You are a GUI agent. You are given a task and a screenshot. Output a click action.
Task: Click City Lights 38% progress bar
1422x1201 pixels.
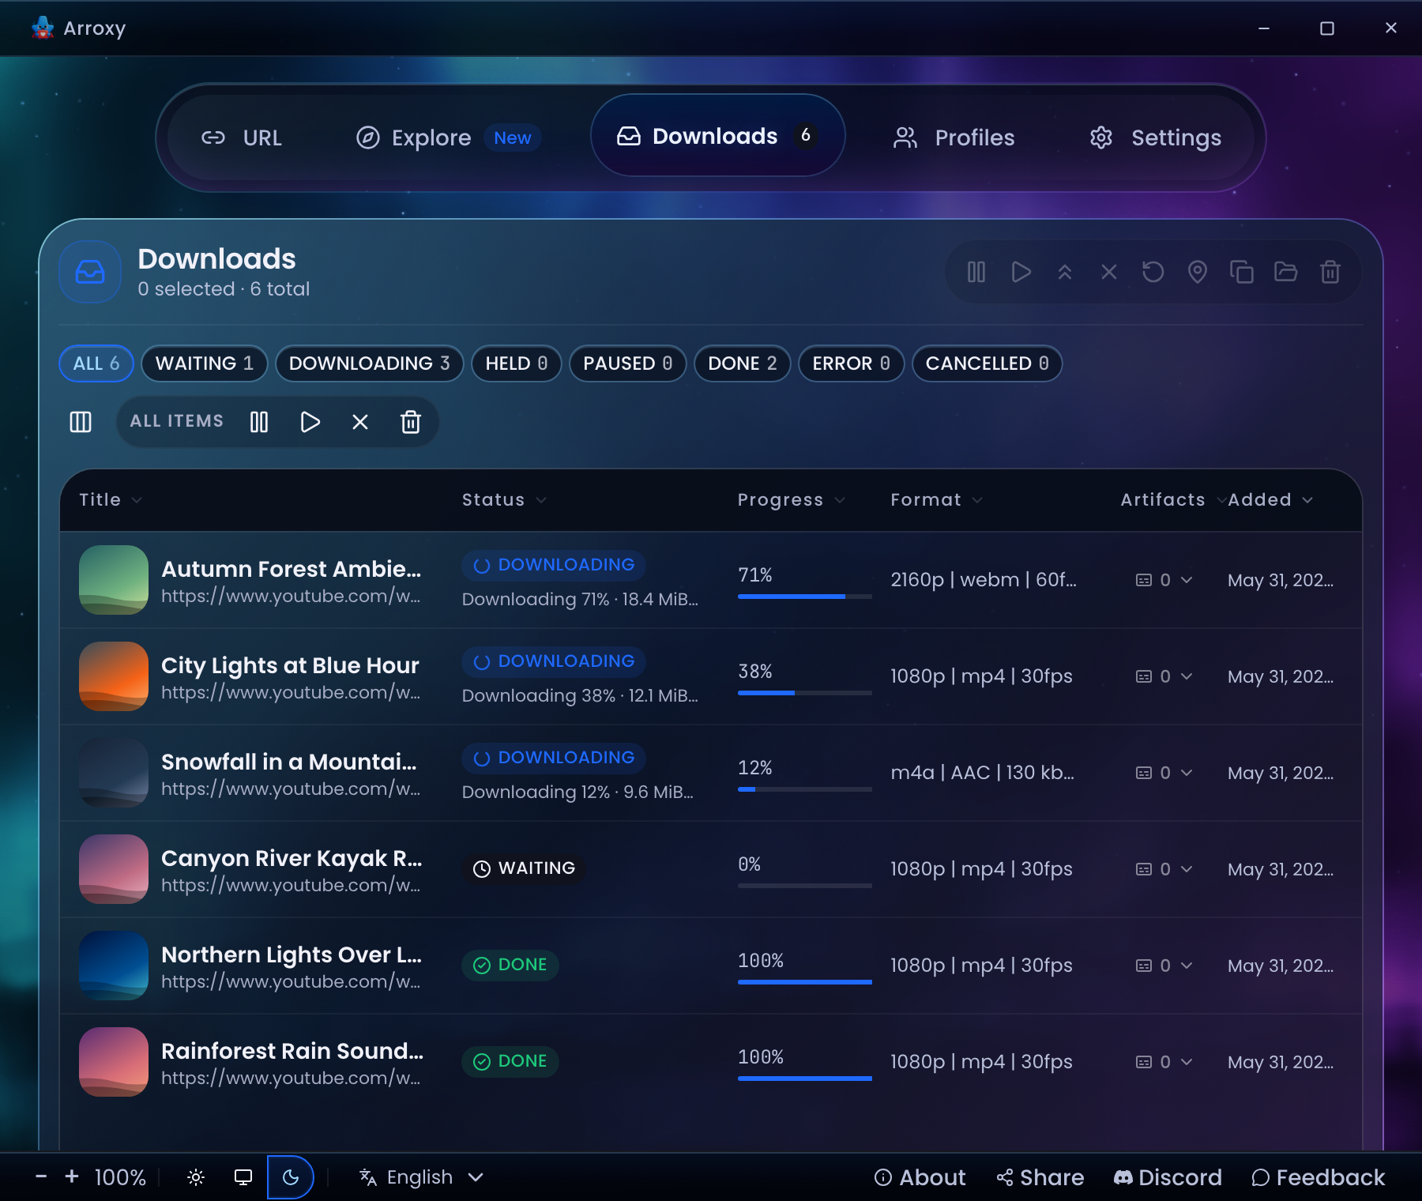point(805,693)
